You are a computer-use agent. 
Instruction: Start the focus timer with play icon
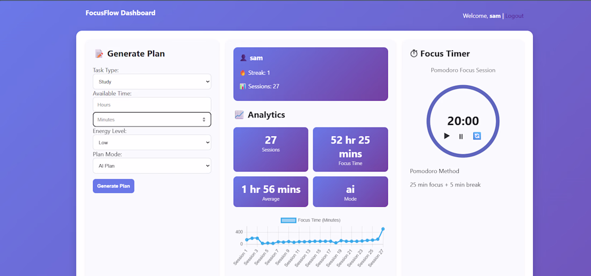click(447, 136)
